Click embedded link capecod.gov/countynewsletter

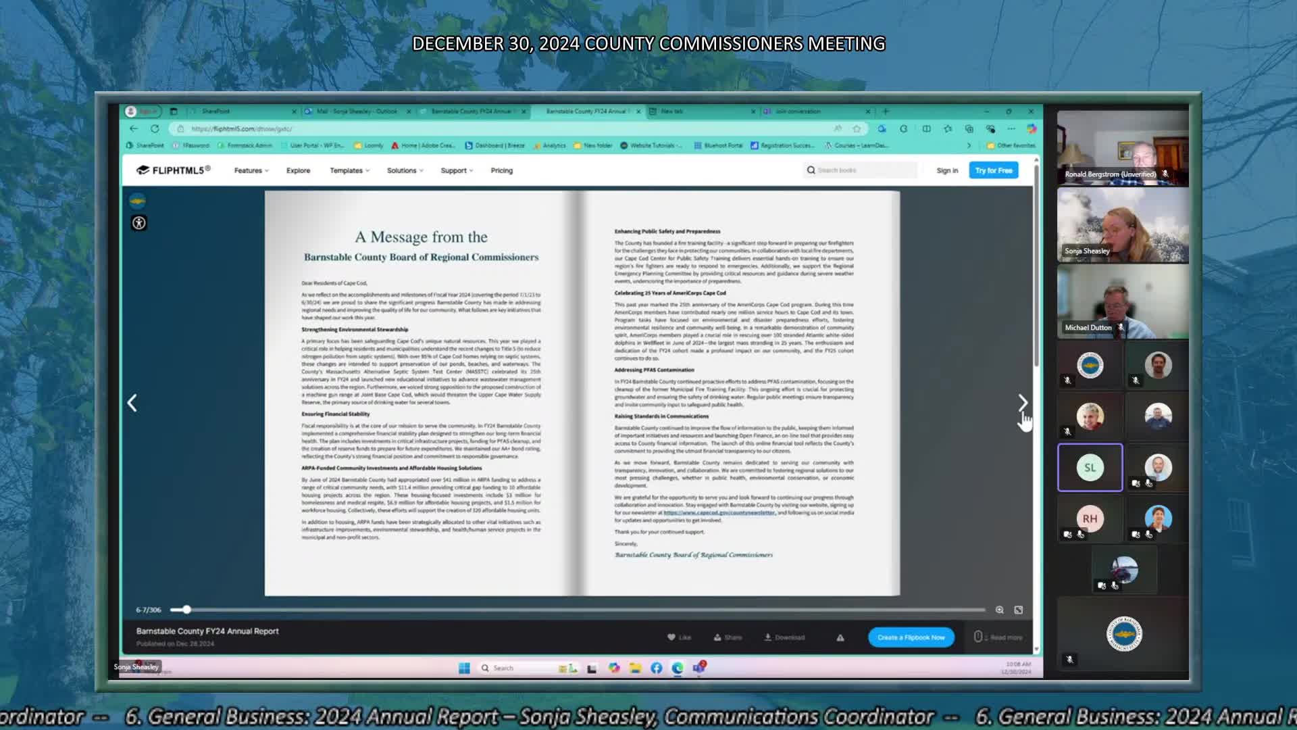[x=719, y=513]
